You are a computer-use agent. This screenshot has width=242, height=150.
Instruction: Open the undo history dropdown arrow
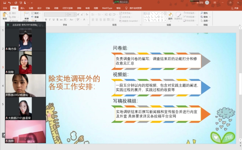click(x=12, y=3)
